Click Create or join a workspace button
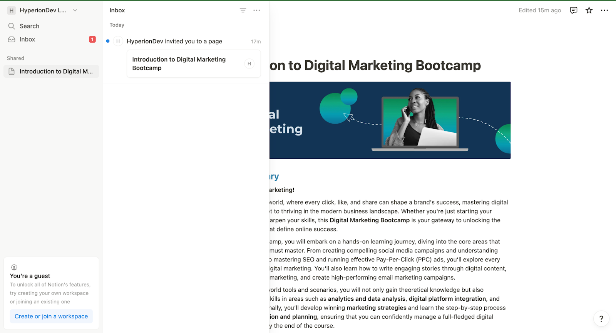 (51, 316)
